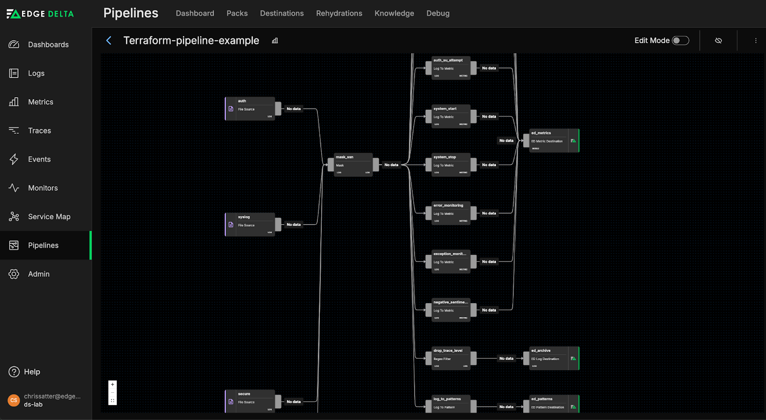Viewport: 766px width, 420px height.
Task: Switch to the Destinations tab
Action: (x=282, y=13)
